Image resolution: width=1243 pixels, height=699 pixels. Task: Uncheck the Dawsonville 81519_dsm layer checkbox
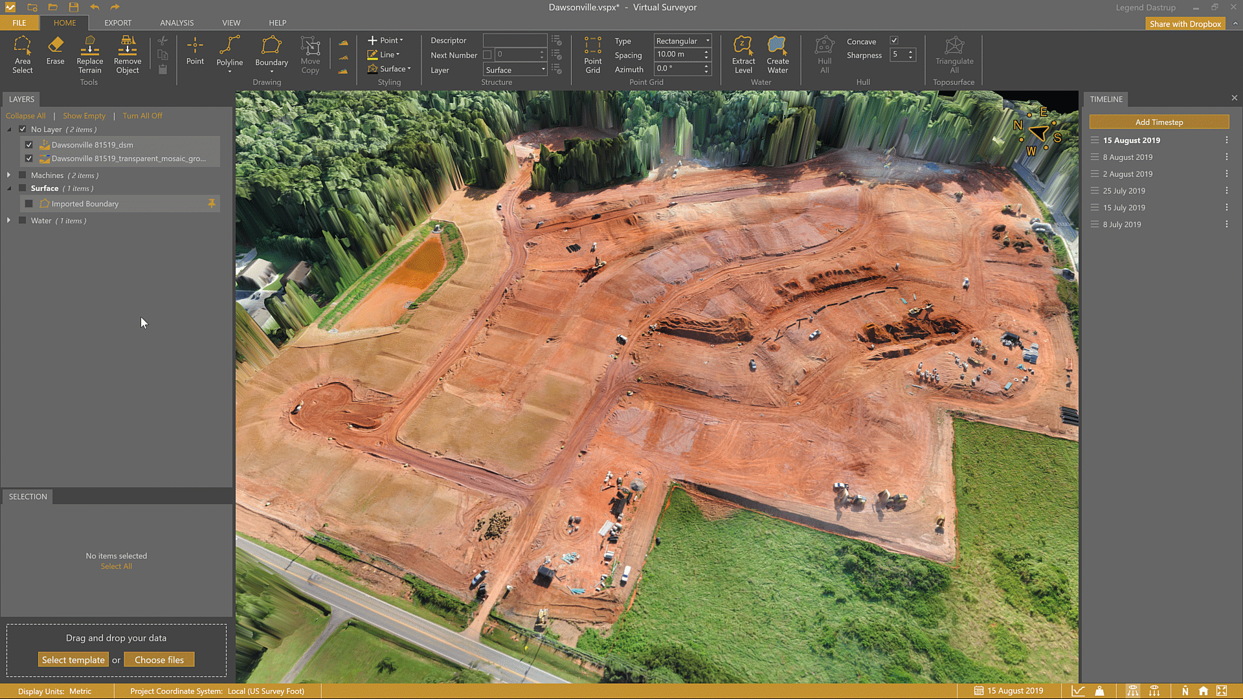29,145
